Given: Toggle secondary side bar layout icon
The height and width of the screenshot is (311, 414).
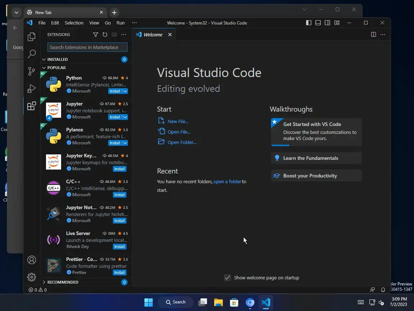Looking at the screenshot, I should (327, 23).
